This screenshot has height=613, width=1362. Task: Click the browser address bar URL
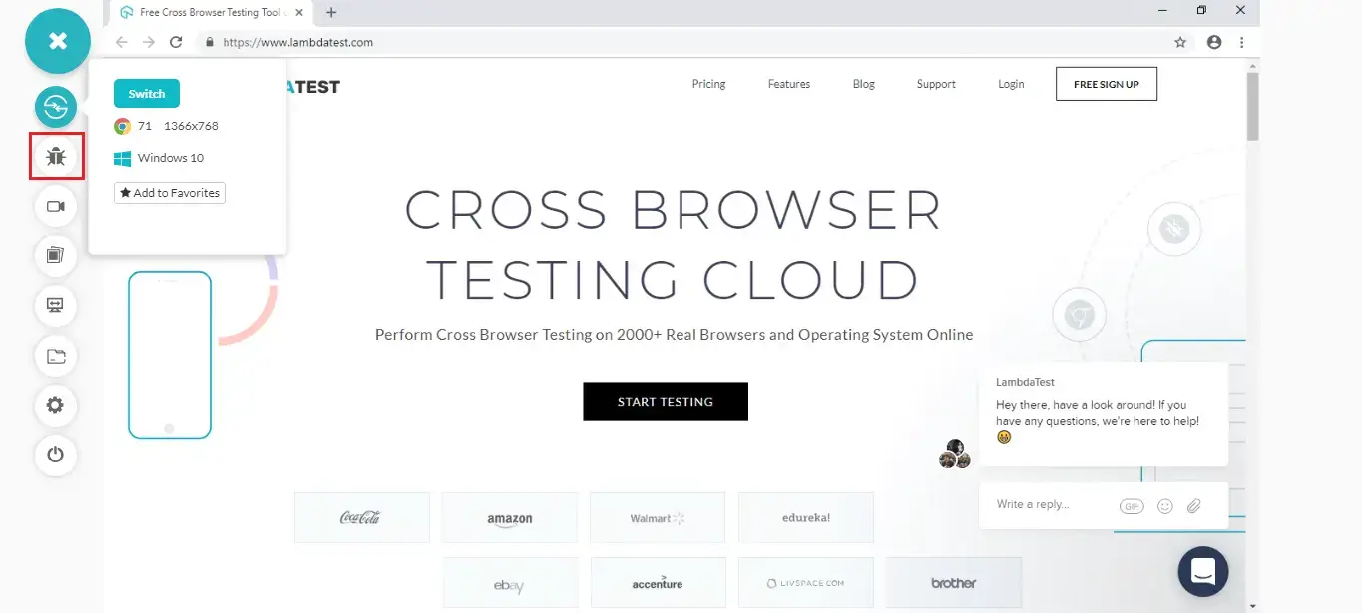(297, 42)
